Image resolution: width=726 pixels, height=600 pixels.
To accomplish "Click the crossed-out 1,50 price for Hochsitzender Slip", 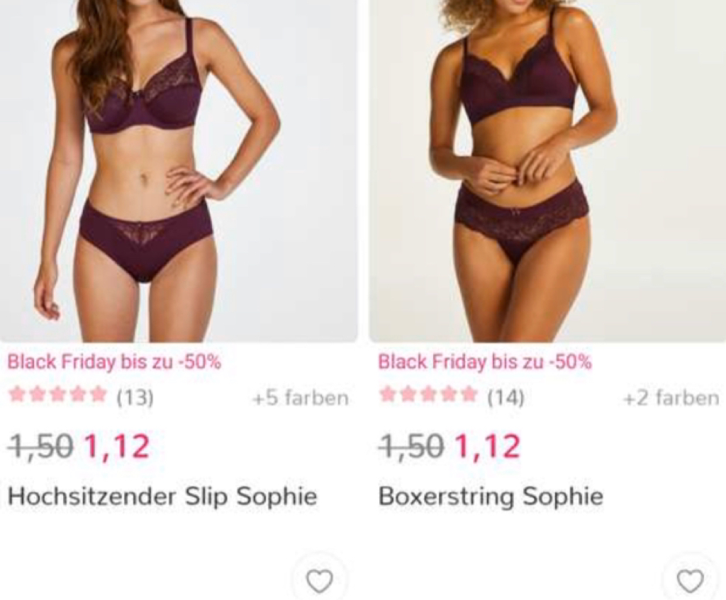I will point(40,445).
